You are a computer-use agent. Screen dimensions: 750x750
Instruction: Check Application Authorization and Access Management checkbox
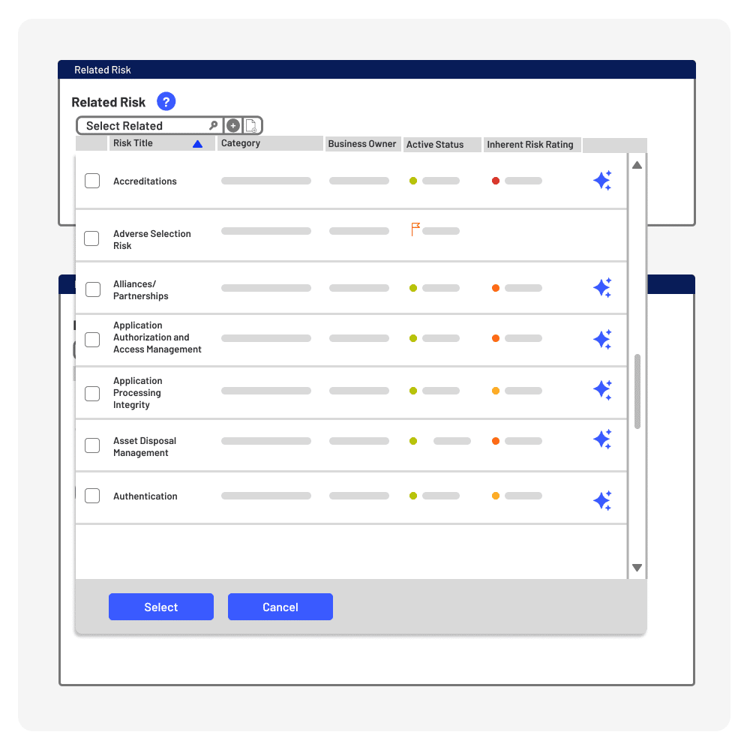[x=92, y=340]
